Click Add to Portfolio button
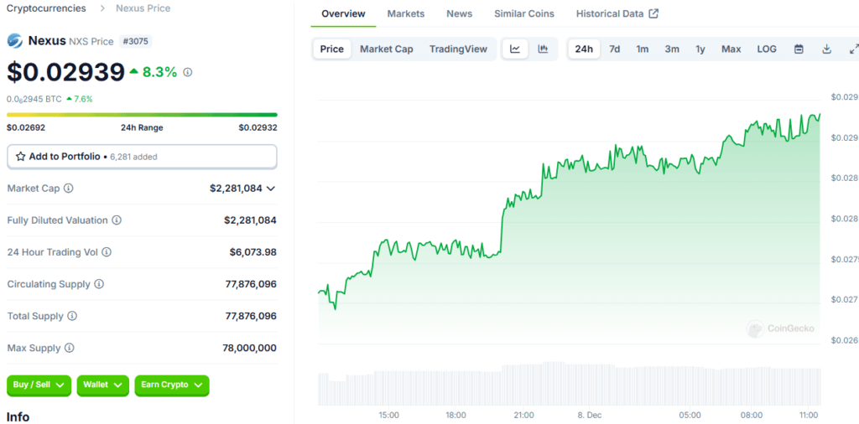The height and width of the screenshot is (424, 859). (142, 157)
